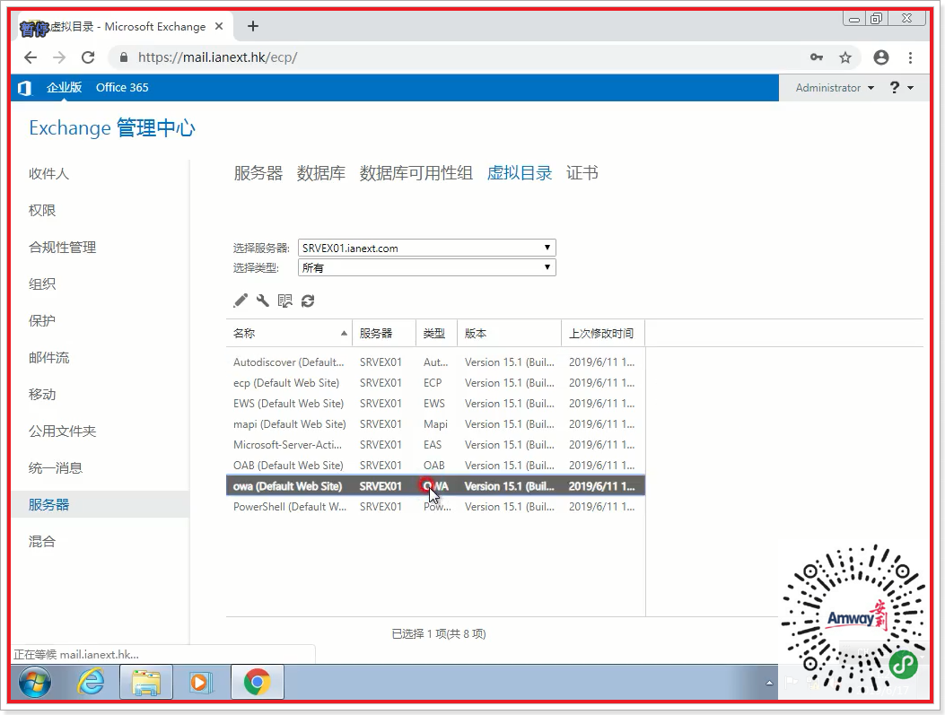
Task: Open 权限 in the left navigation
Action: tap(42, 210)
